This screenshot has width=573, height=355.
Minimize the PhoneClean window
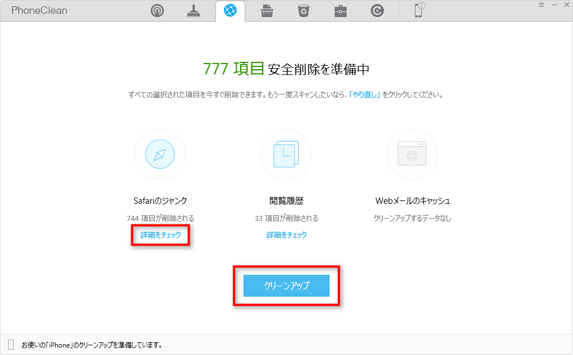tap(554, 5)
